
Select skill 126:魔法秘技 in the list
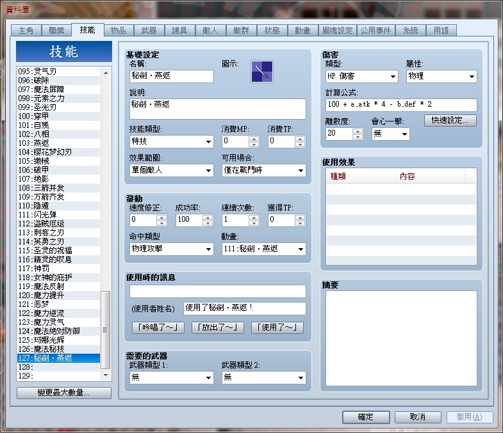tap(58, 349)
